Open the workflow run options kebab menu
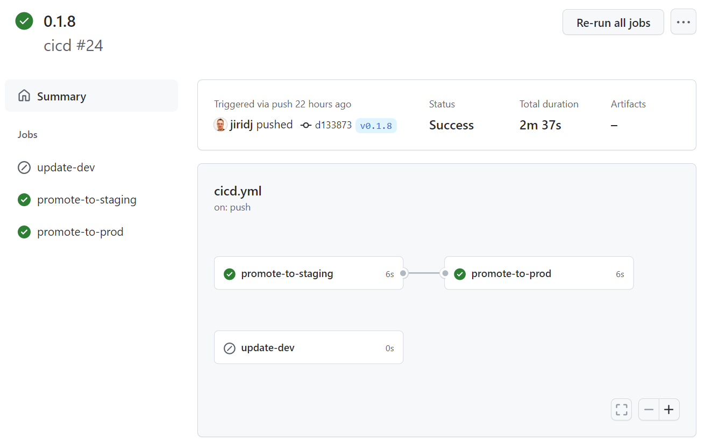The image size is (705, 443). click(x=683, y=22)
